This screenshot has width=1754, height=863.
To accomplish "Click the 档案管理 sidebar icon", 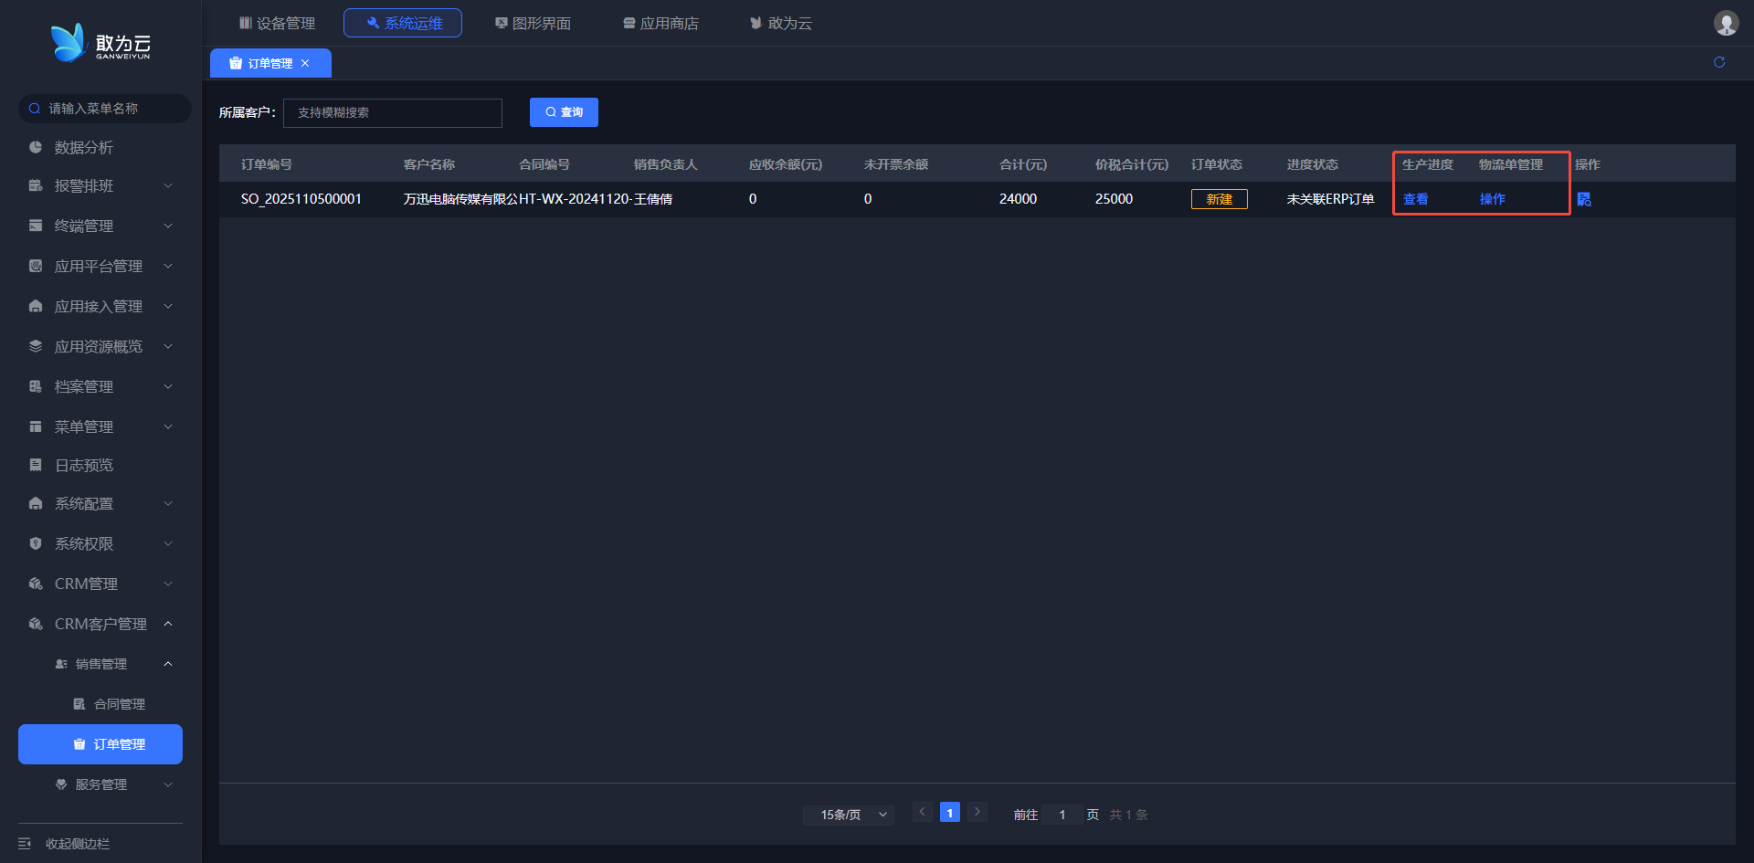I will [x=36, y=386].
